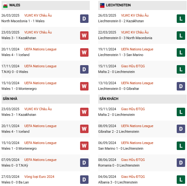Image resolution: width=187 pixels, height=186 pixels.
Task: Click the Liechtenstein 0 - 3 North Macedonia result
Action: [x=125, y=38]
